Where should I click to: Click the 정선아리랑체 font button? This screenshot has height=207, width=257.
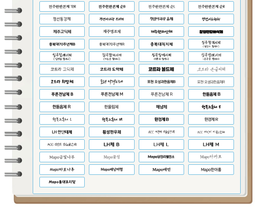pos(211,19)
